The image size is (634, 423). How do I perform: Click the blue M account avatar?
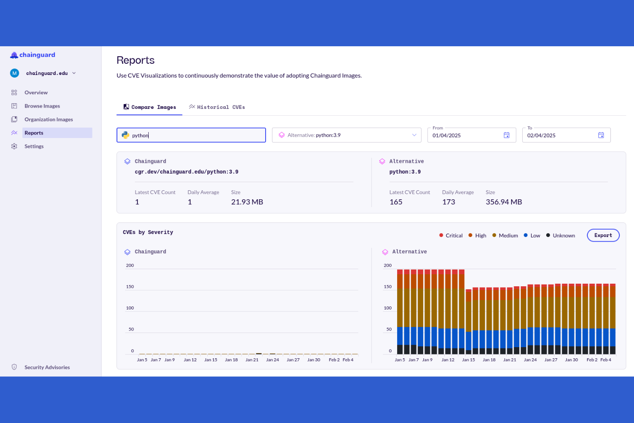pos(15,73)
